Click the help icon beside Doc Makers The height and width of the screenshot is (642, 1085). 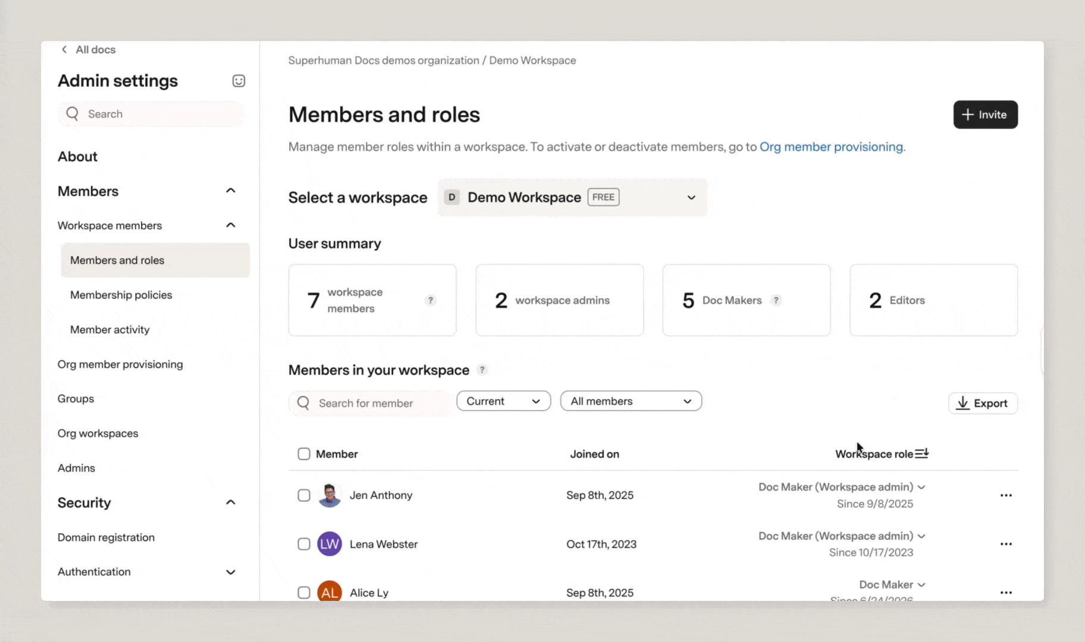(x=776, y=300)
